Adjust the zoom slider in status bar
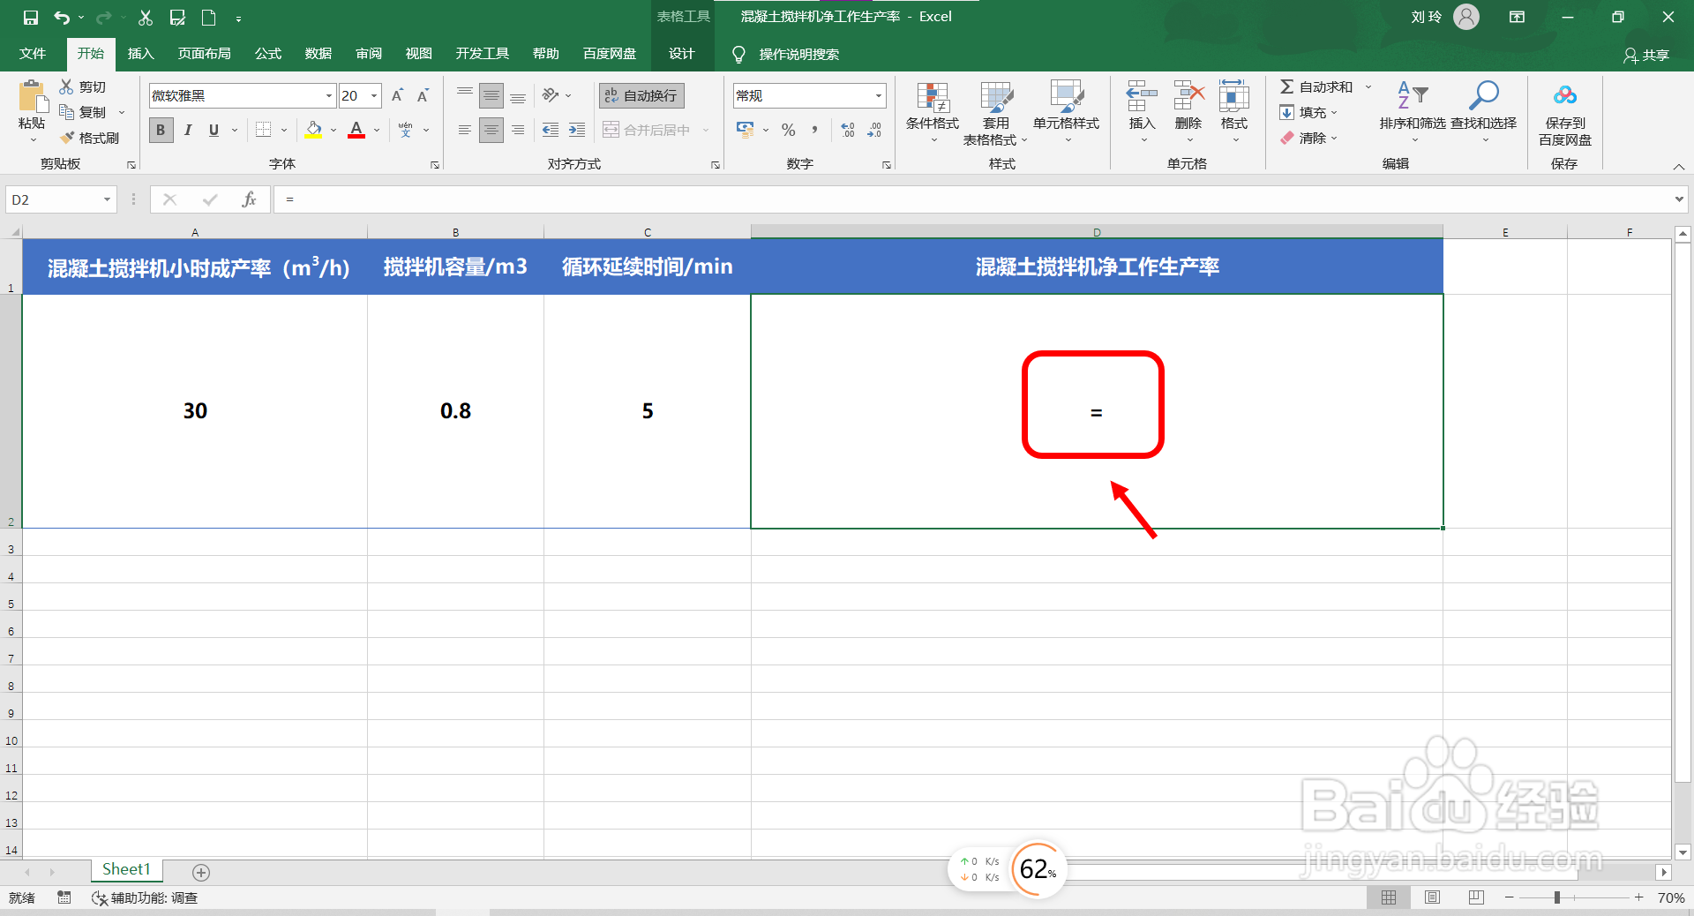This screenshot has height=916, width=1694. click(x=1557, y=897)
